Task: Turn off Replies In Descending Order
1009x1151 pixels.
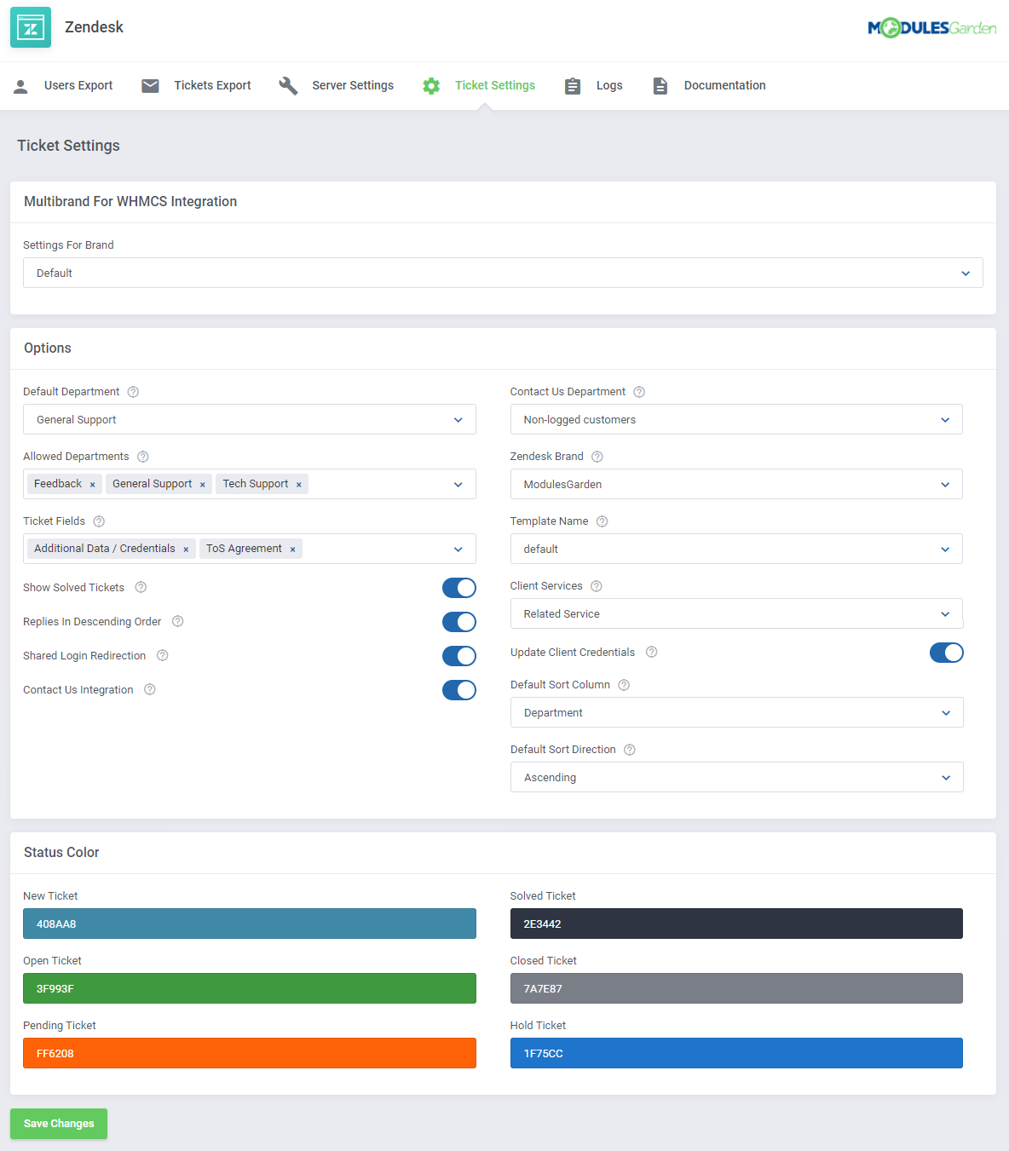Action: pos(459,621)
